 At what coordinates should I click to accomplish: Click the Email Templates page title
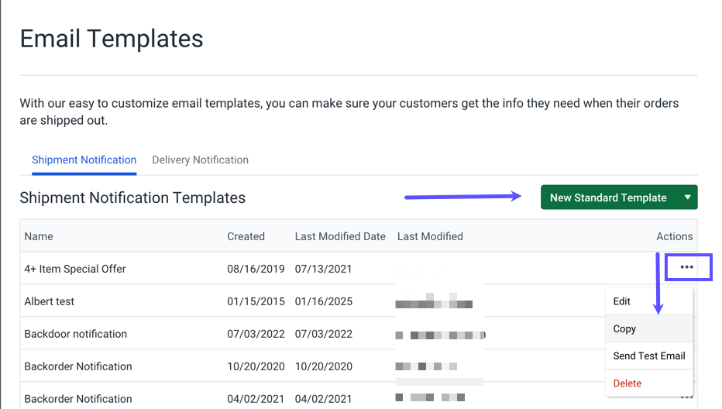(112, 38)
